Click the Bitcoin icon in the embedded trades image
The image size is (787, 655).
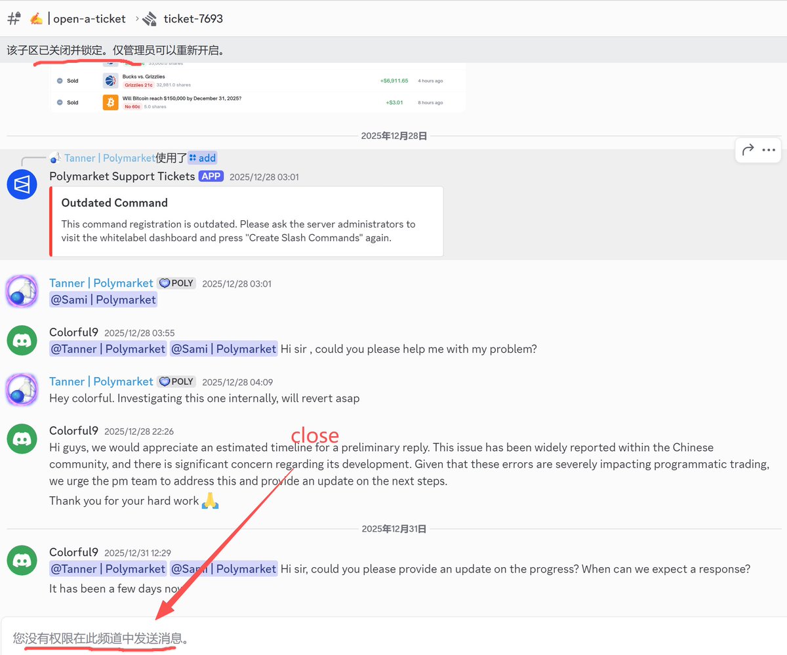tap(110, 102)
